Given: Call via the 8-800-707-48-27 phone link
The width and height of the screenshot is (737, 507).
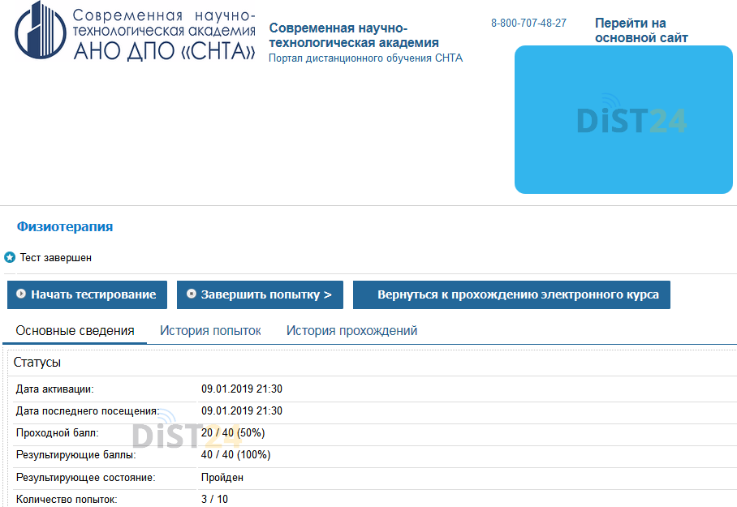Looking at the screenshot, I should tap(528, 23).
